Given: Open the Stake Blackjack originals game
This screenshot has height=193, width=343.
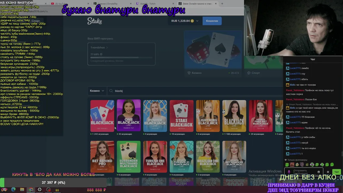Looking at the screenshot, I should coord(102,116).
